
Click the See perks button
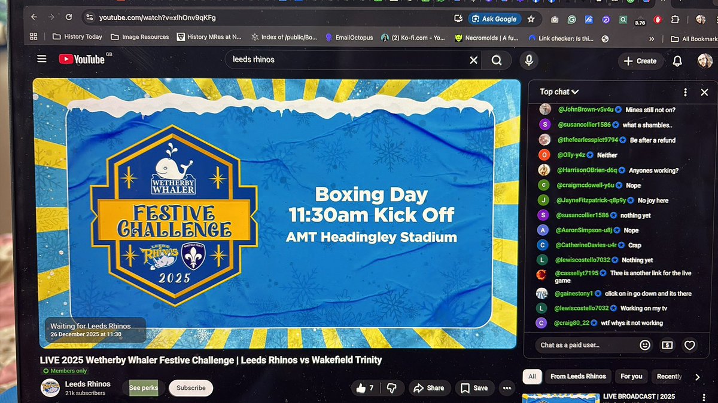144,388
